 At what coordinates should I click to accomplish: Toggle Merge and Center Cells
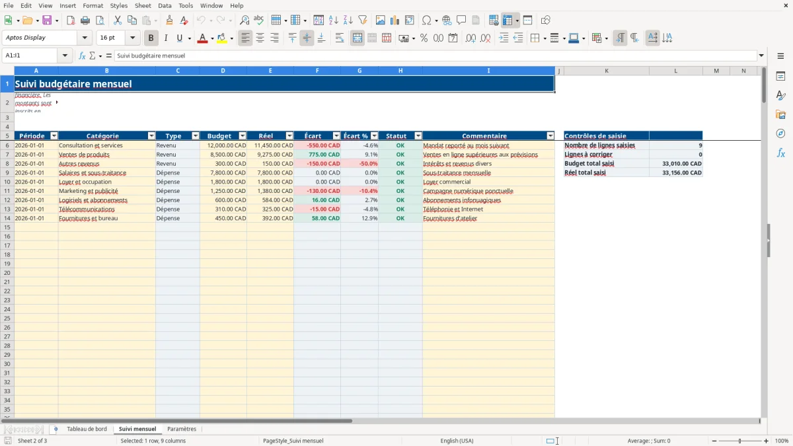(358, 38)
